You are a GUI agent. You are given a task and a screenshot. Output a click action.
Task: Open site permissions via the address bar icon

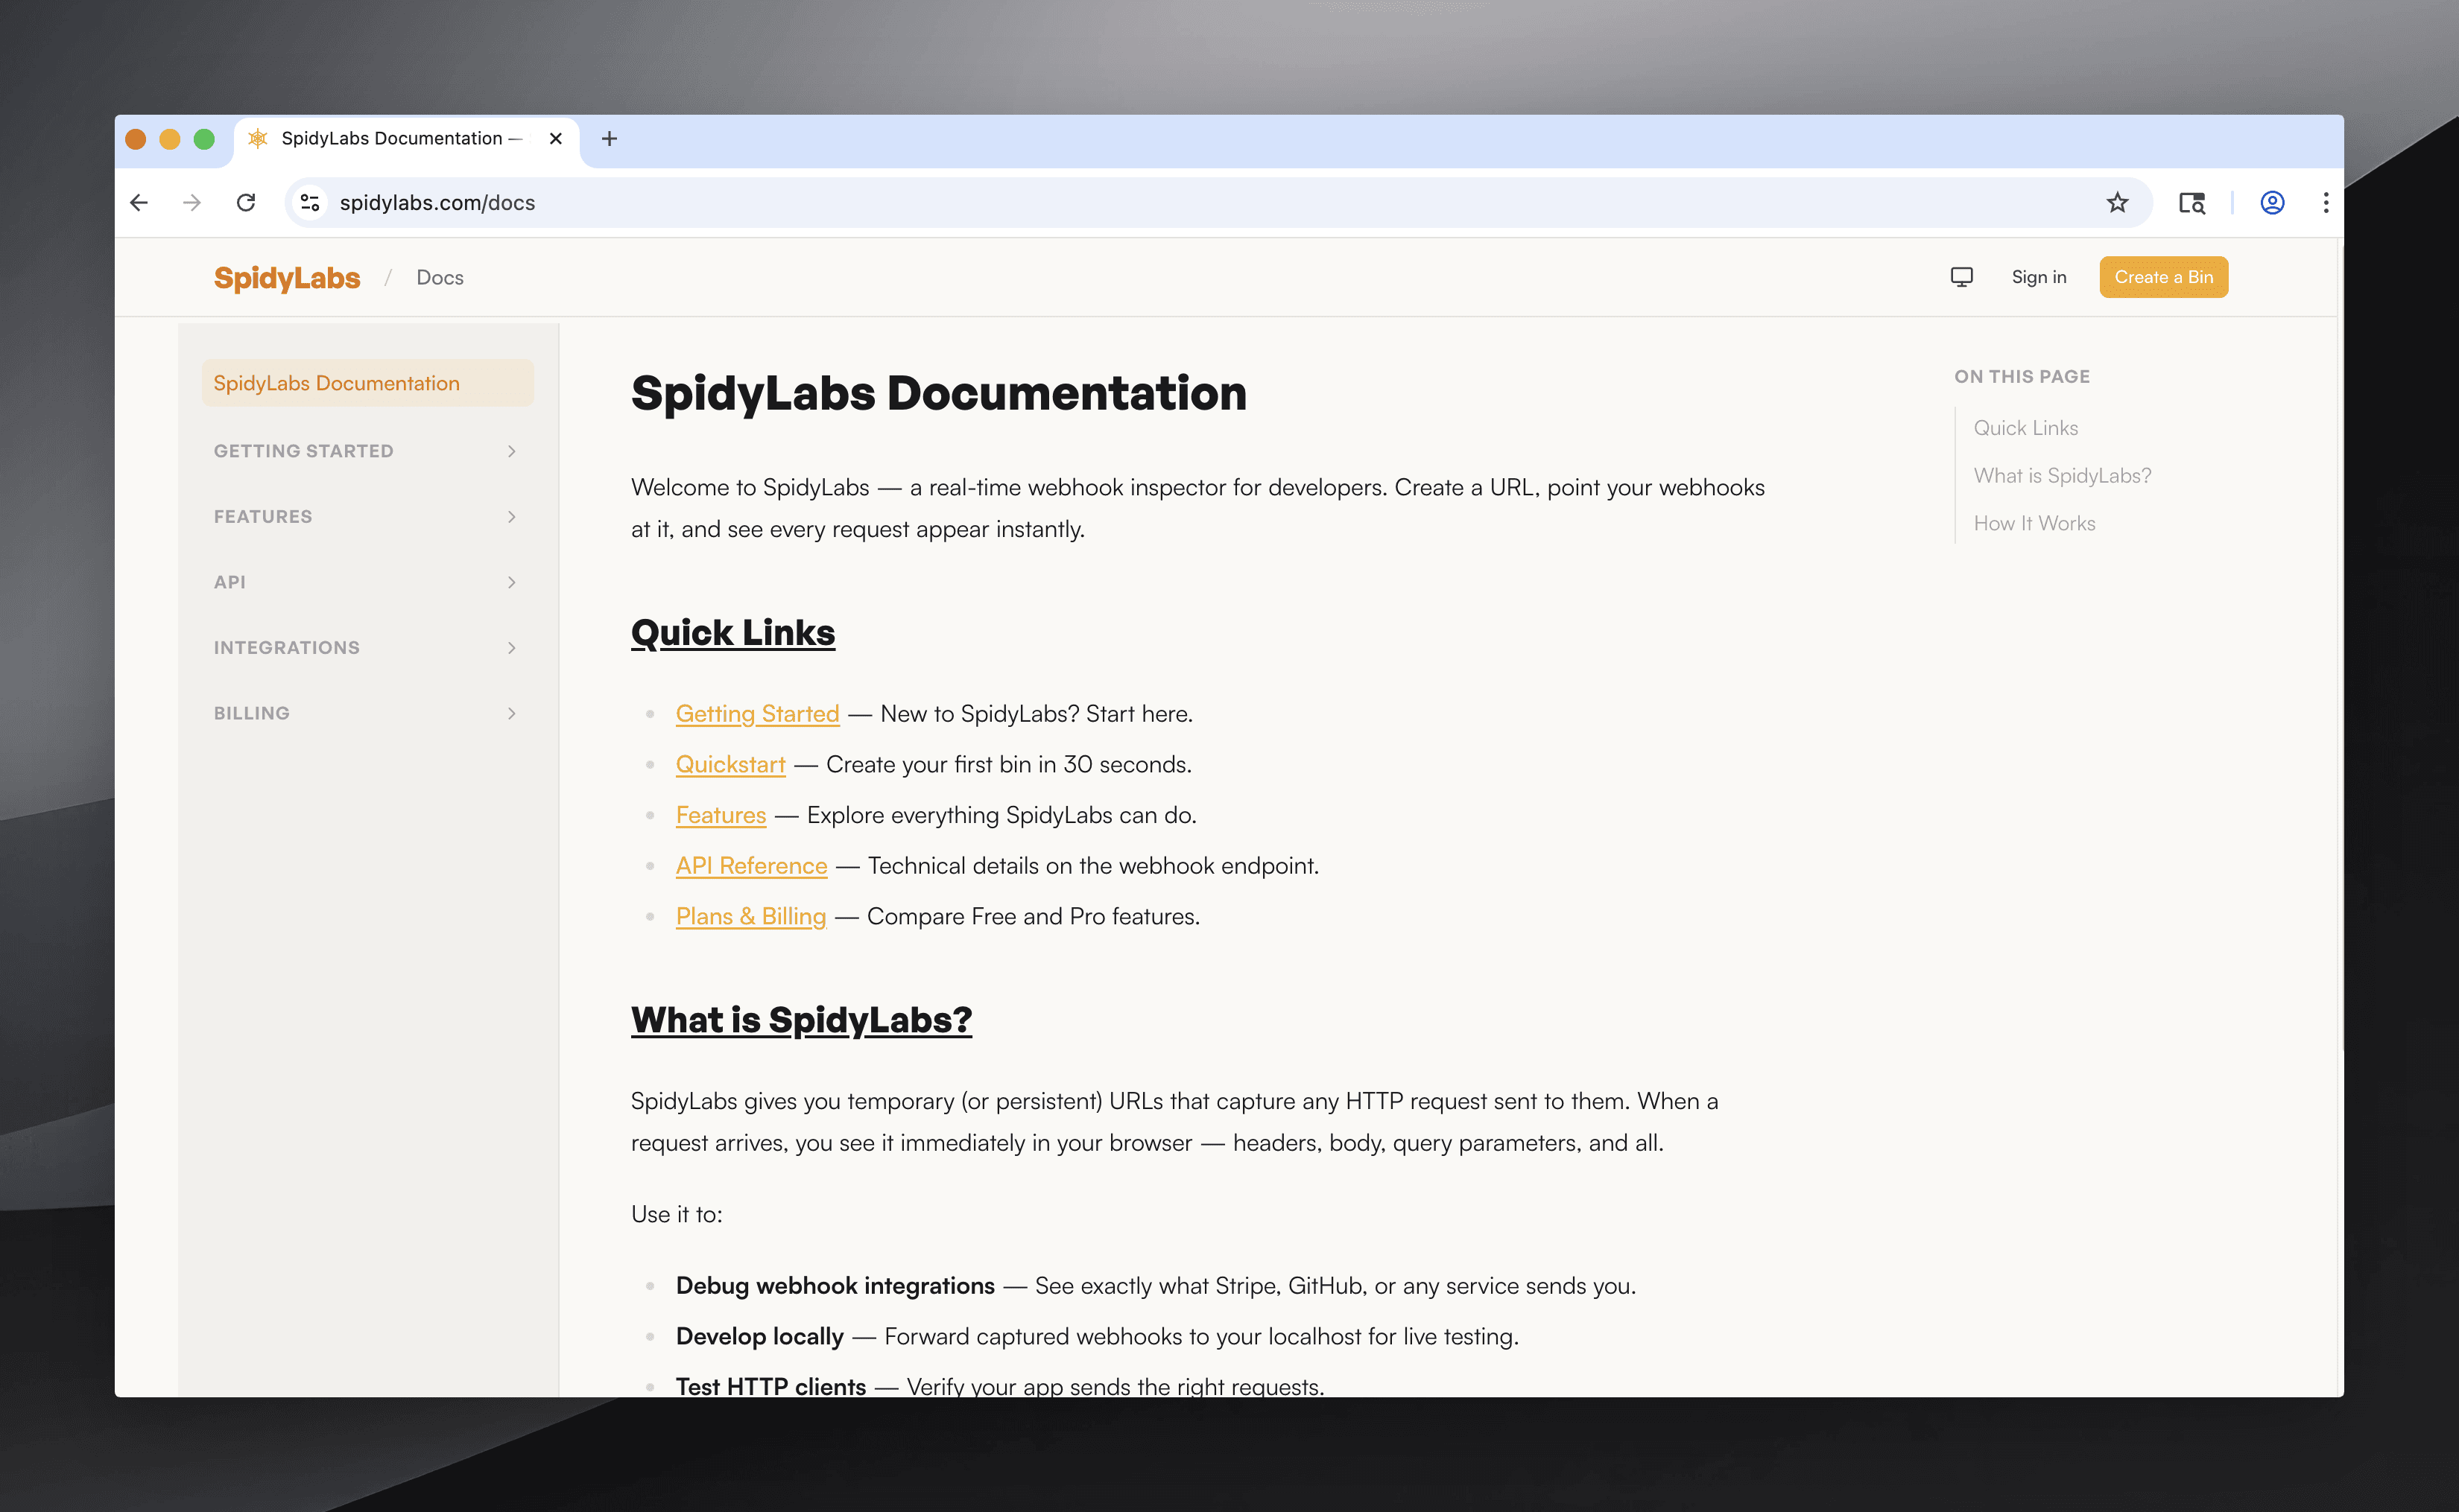[310, 202]
